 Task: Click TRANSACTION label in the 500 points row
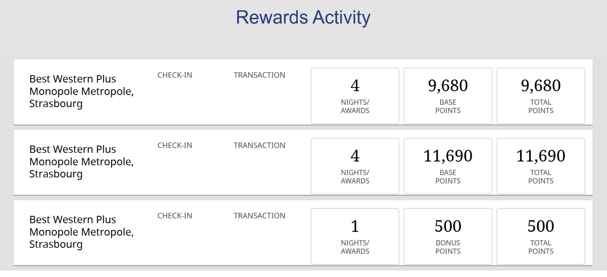259,215
